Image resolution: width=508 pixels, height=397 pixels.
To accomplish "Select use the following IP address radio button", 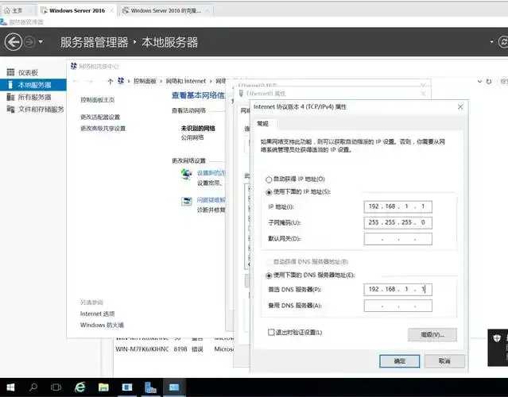I will [269, 192].
